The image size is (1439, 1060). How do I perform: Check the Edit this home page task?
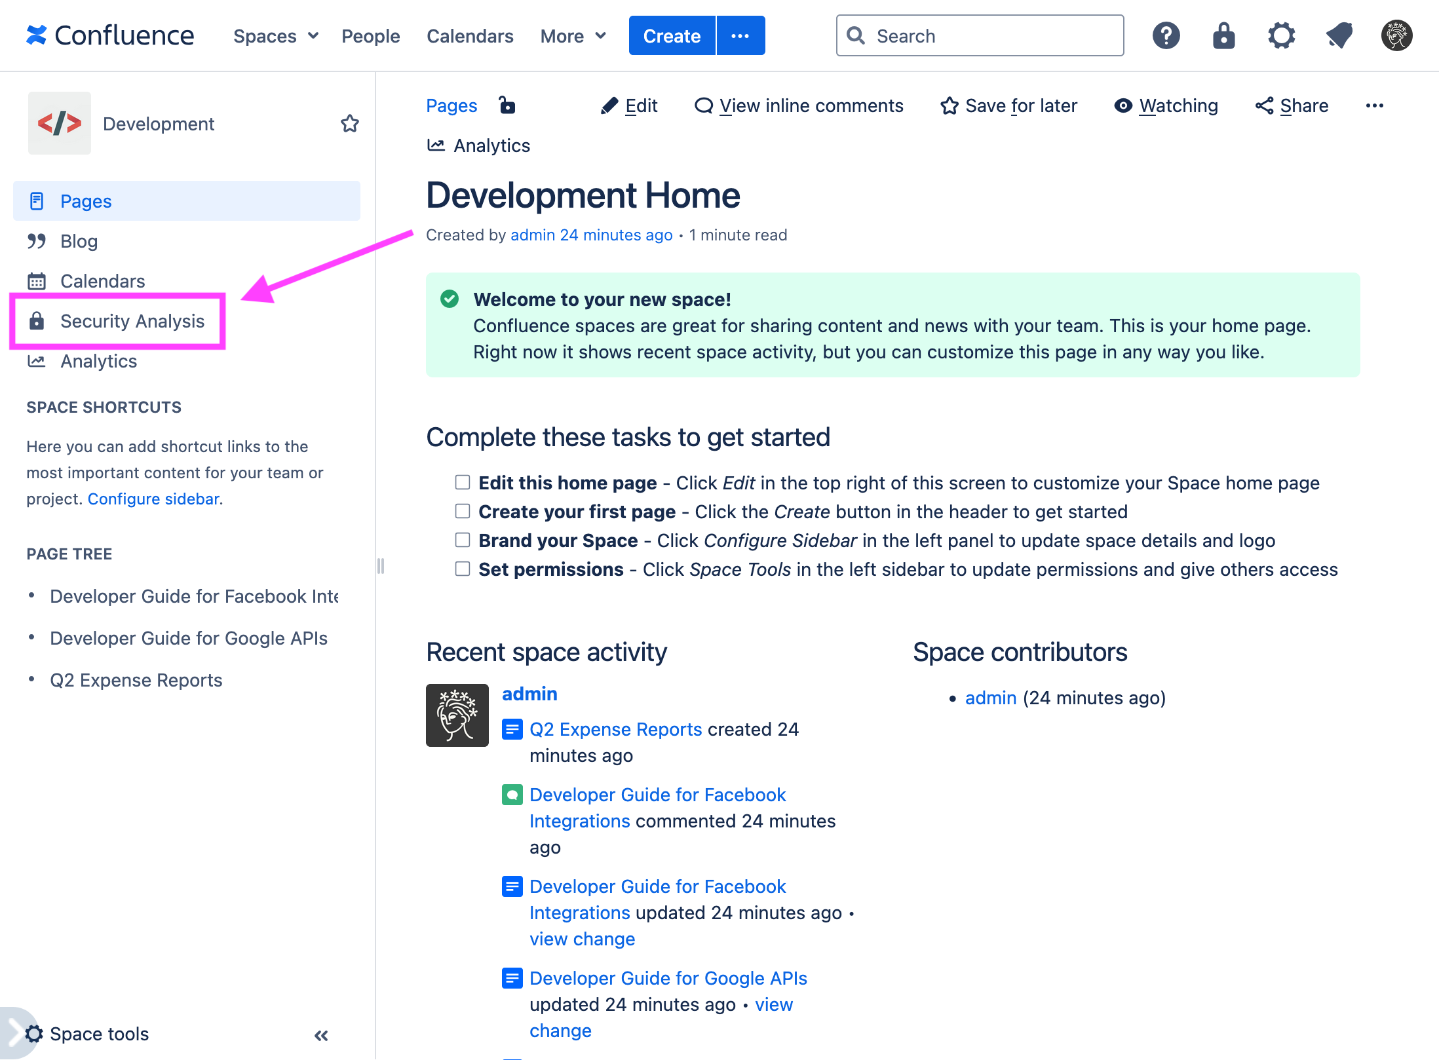[x=462, y=482]
